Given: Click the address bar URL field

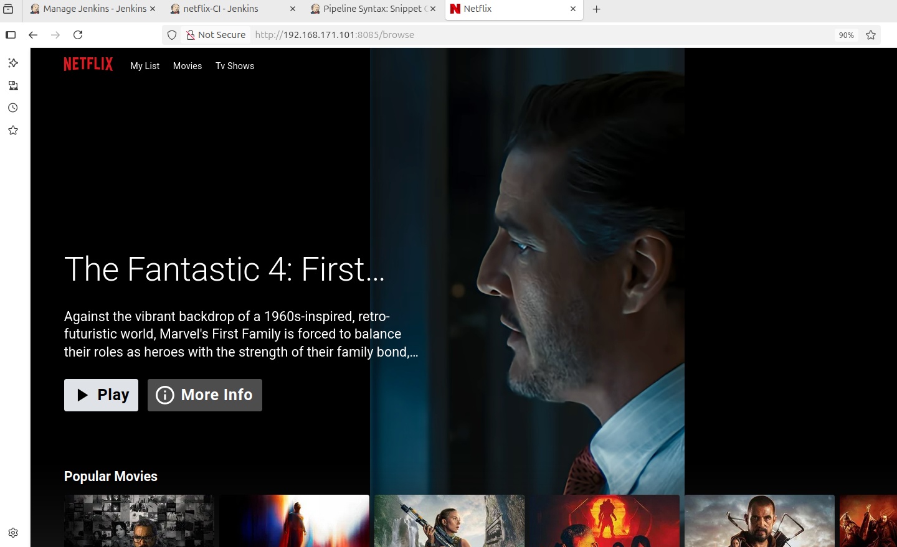Looking at the screenshot, I should pos(498,35).
